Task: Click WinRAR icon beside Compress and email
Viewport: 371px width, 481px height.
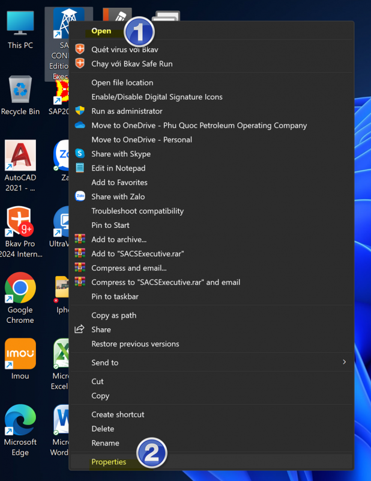Action: point(80,268)
